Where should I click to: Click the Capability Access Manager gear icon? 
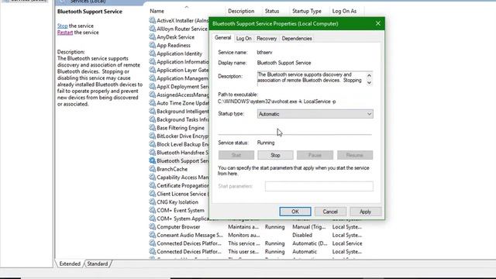tap(152, 177)
